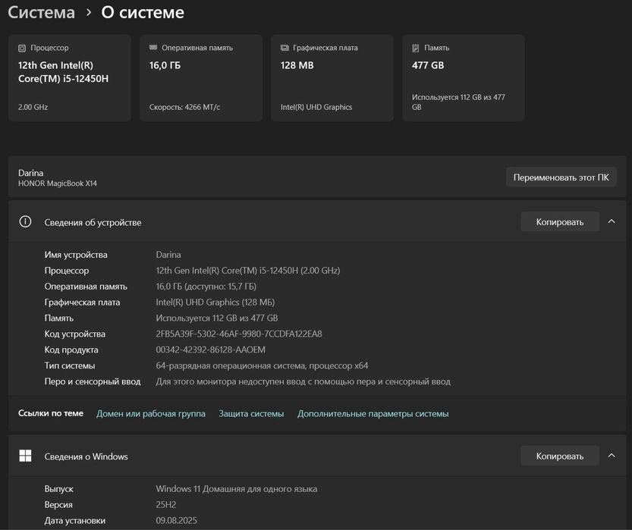Click the Intel(R) UHD Graphics (128 МБ) value
This screenshot has width=632, height=530.
215,302
